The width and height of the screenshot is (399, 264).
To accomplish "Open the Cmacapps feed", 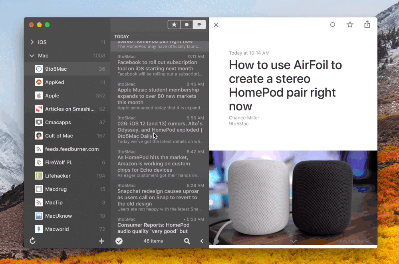I will 67,123.
